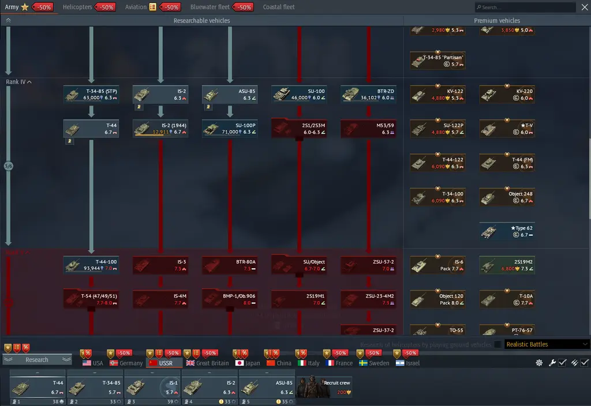Screen dimensions: 591x406
Task: Choose the KV-220 premium vehicle icon
Action: (x=489, y=95)
